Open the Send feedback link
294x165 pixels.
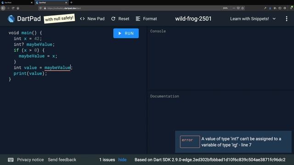pos(62,160)
